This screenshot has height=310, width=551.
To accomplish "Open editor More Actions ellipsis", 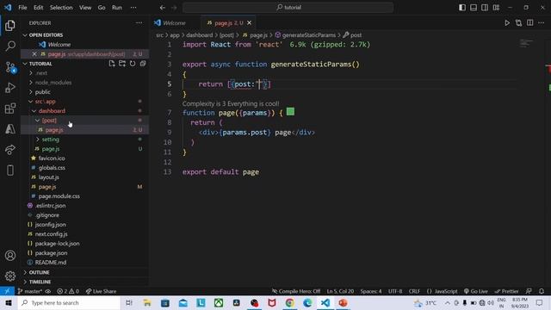I will [542, 23].
